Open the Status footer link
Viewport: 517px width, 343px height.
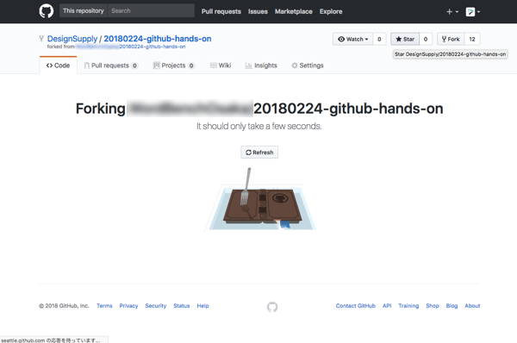click(182, 306)
